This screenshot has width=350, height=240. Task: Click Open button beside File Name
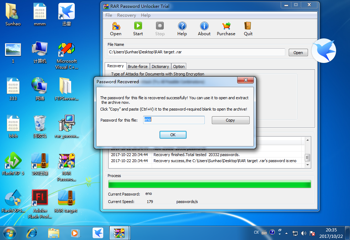click(x=298, y=53)
